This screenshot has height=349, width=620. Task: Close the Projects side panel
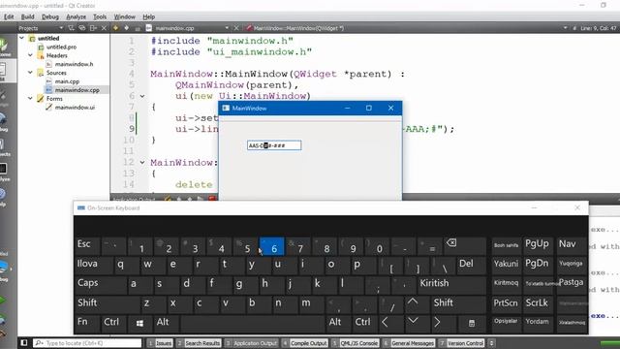click(x=104, y=28)
